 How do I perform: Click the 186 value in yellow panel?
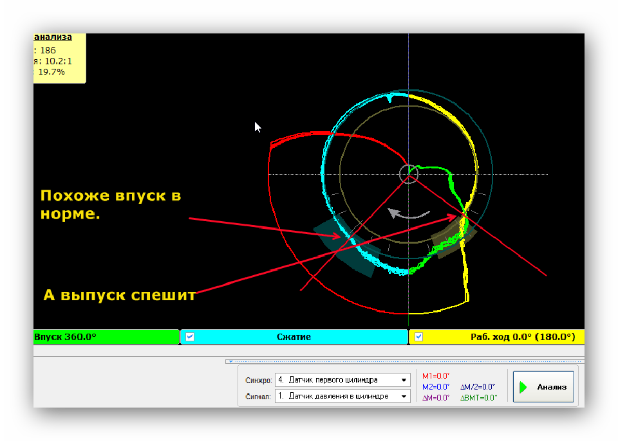pos(48,50)
